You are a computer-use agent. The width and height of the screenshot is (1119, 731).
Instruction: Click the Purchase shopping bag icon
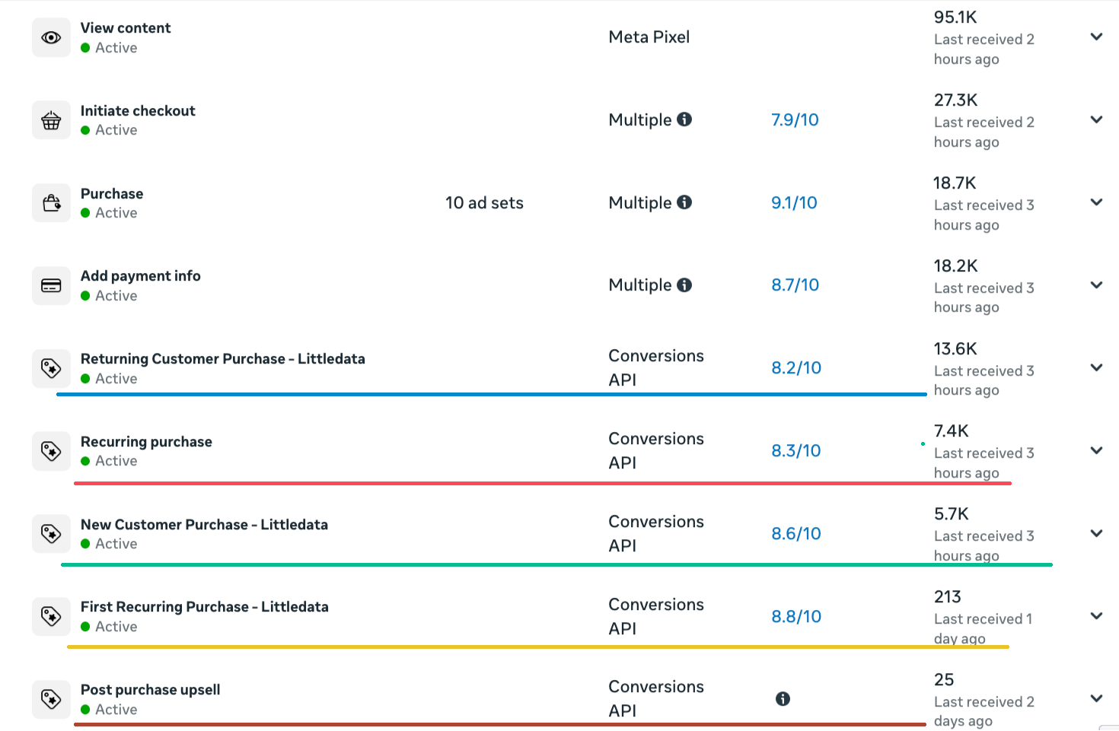pos(51,203)
